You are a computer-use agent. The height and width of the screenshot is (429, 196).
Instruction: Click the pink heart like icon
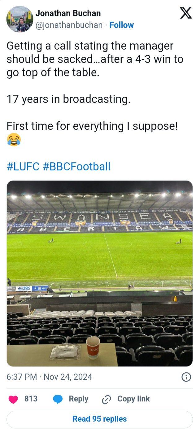(13, 400)
